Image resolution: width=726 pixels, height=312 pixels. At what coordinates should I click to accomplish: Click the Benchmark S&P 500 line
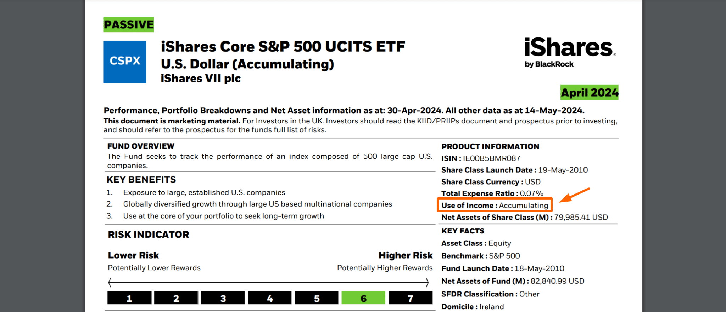[480, 256]
